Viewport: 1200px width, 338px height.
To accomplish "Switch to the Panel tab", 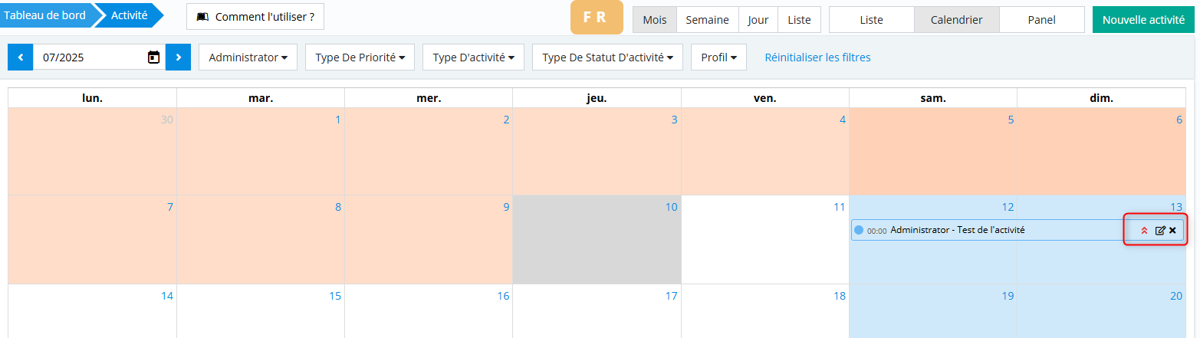I will pos(1041,20).
